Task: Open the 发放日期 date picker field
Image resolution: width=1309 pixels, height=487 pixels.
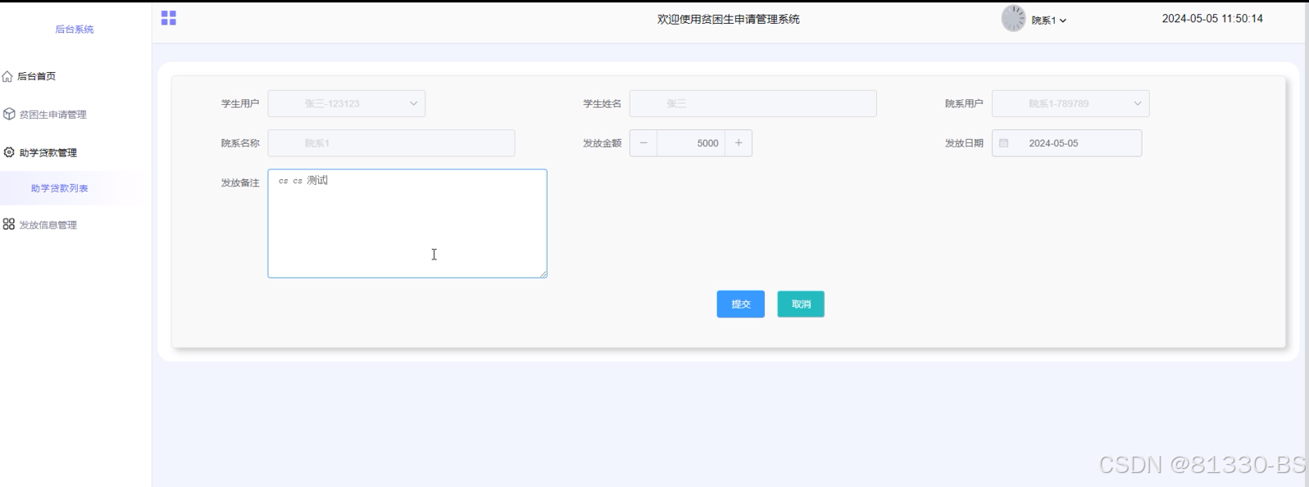Action: coord(1066,143)
